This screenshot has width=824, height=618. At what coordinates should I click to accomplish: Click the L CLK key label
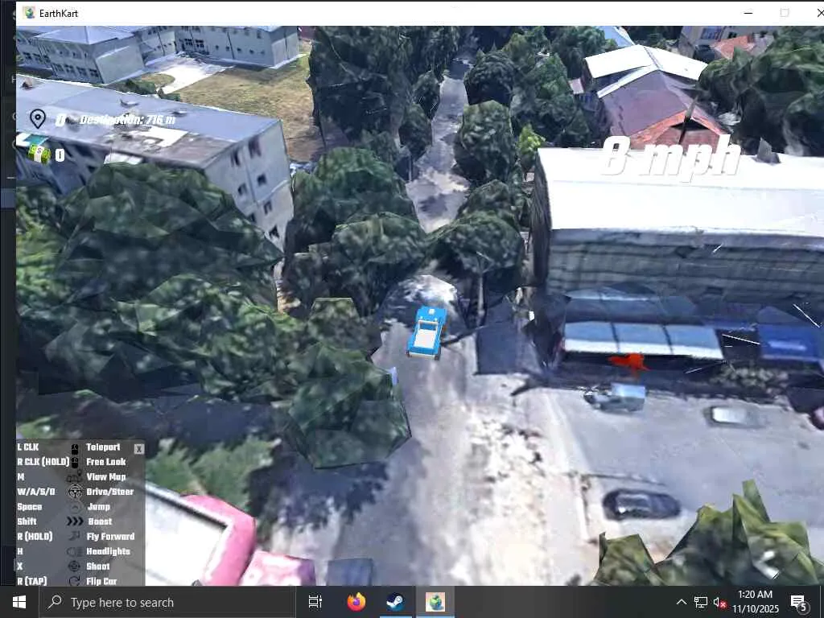tap(28, 447)
